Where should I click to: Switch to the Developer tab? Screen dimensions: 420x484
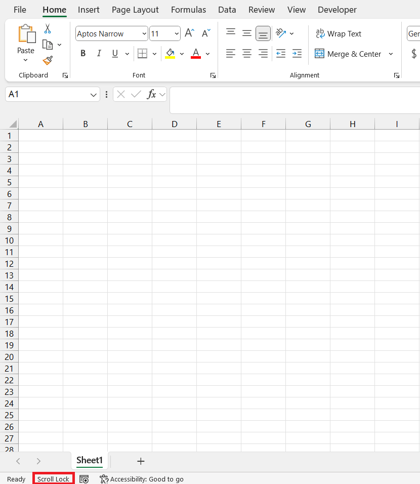[337, 10]
